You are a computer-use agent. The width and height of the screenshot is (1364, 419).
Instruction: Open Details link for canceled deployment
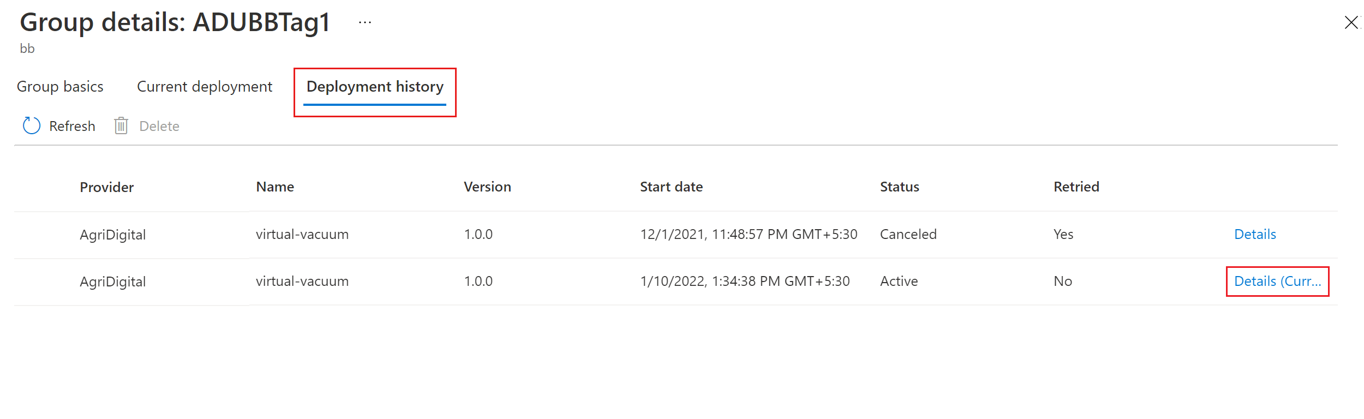(1255, 234)
